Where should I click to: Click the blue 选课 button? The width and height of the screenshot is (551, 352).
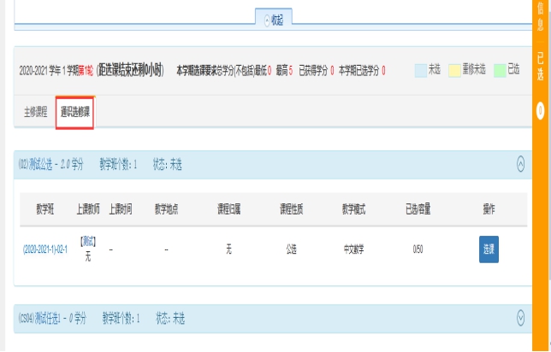[489, 249]
